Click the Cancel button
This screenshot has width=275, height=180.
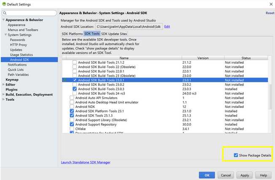pos(226,175)
